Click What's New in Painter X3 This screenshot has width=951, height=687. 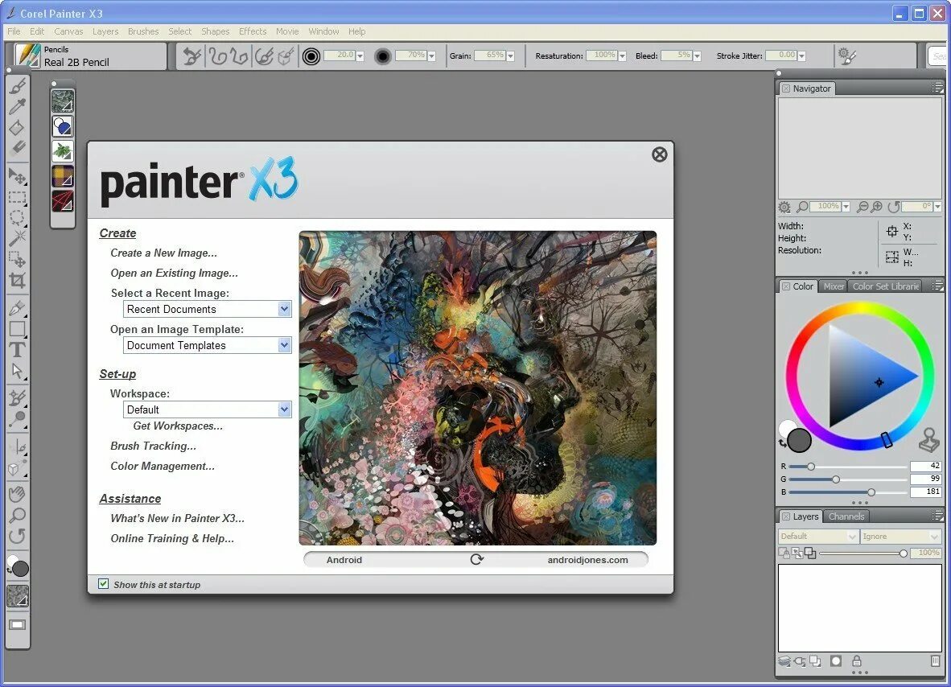point(177,518)
